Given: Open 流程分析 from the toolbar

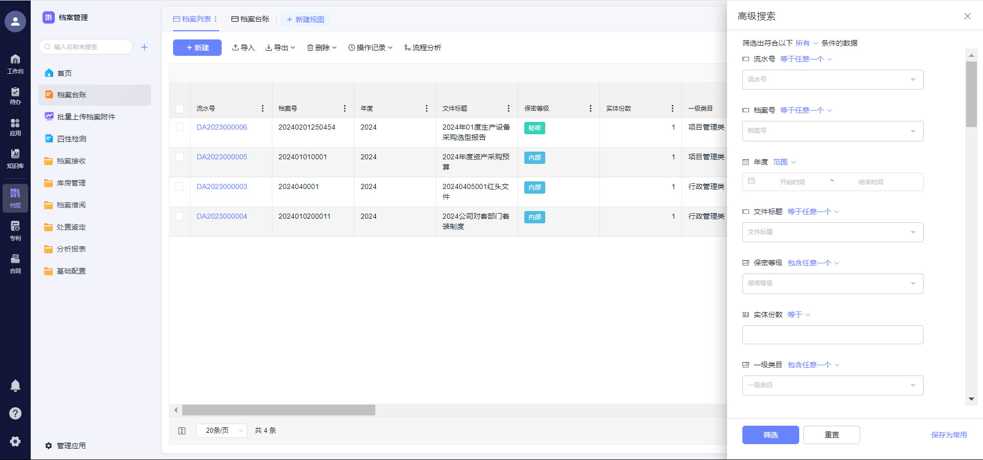Looking at the screenshot, I should pyautogui.click(x=422, y=48).
